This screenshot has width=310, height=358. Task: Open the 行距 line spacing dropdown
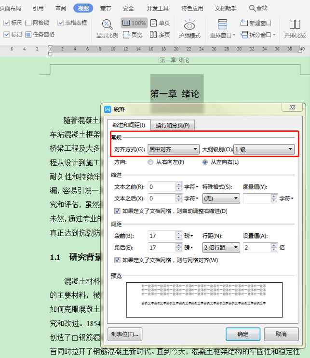pos(221,248)
